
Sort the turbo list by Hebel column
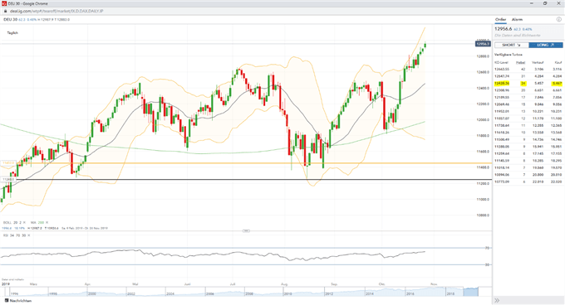tap(521, 62)
